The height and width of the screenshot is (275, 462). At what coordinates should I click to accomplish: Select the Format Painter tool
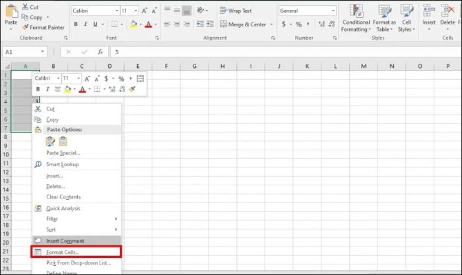(x=44, y=28)
